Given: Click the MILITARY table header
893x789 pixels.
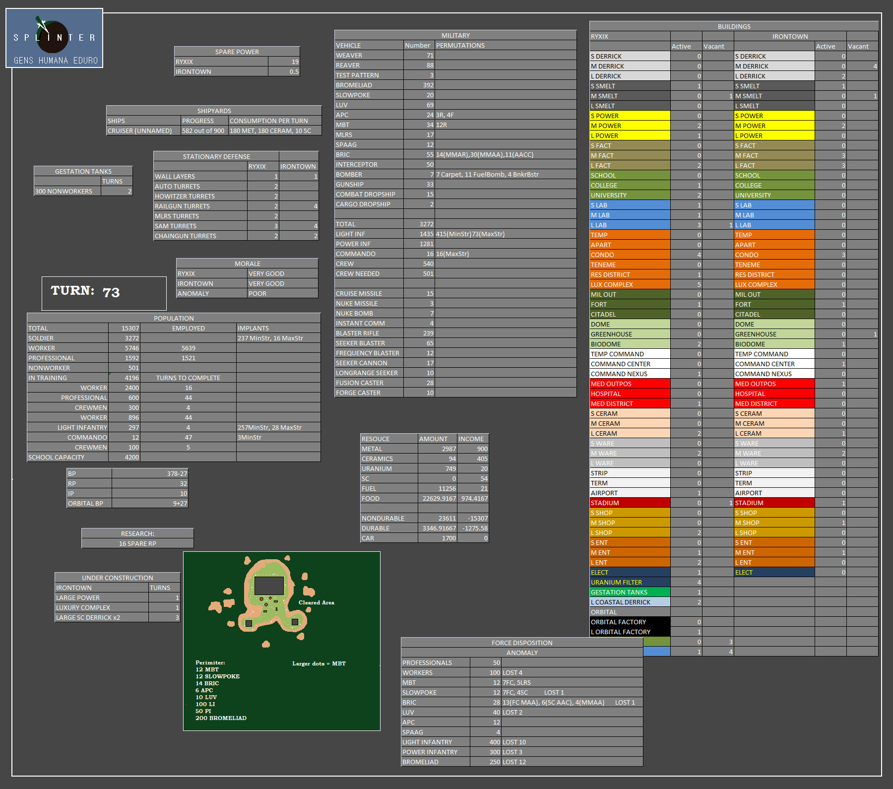Looking at the screenshot, I should pyautogui.click(x=455, y=36).
